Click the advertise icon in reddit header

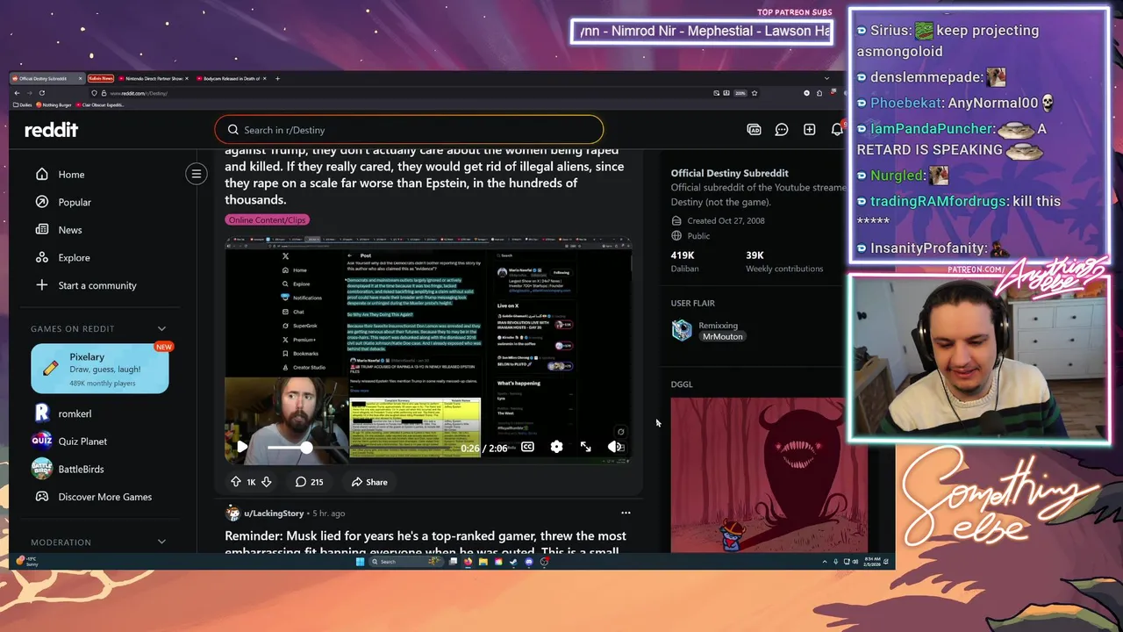pos(754,130)
